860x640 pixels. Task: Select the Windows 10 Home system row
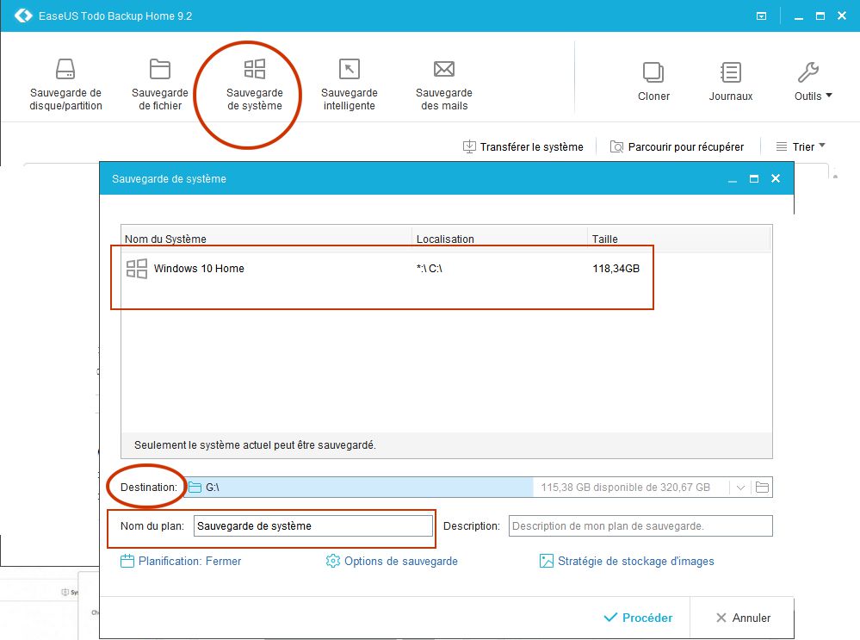tap(445, 269)
